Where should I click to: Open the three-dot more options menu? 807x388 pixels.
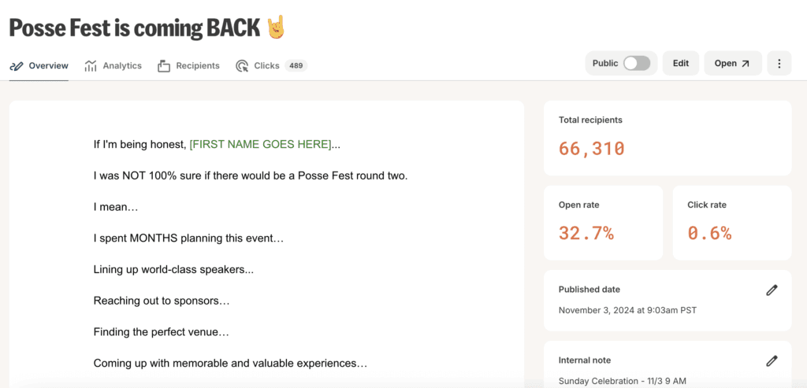tap(779, 64)
